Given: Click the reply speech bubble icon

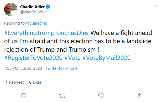Looking at the screenshot, I should pos(23,95).
